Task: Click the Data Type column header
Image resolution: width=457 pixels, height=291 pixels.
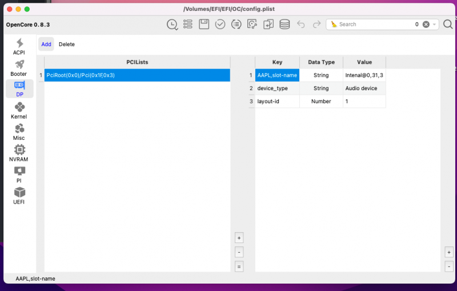Action: pos(321,62)
